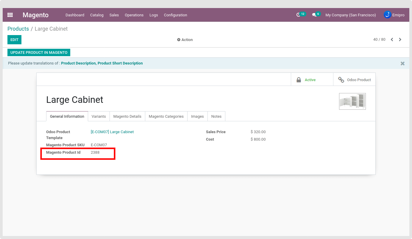412x239 pixels.
Task: Click the Magento app title
Action: pos(35,15)
